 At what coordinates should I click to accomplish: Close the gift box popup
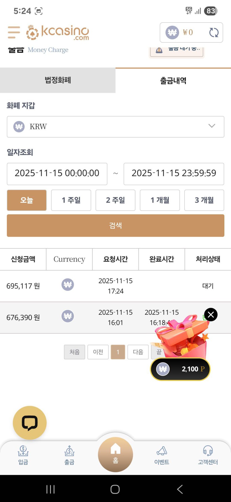tap(211, 315)
